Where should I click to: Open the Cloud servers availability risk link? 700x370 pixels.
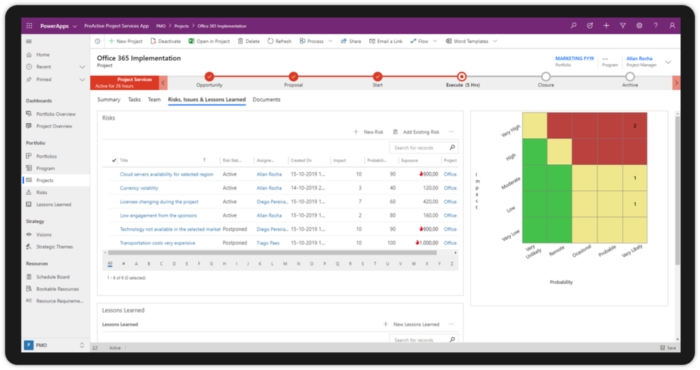(167, 174)
